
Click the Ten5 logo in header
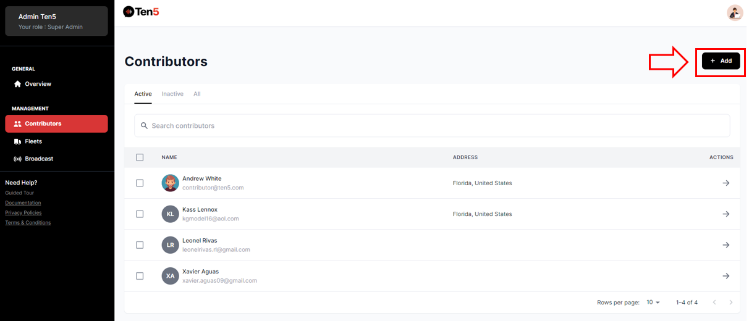pyautogui.click(x=141, y=11)
